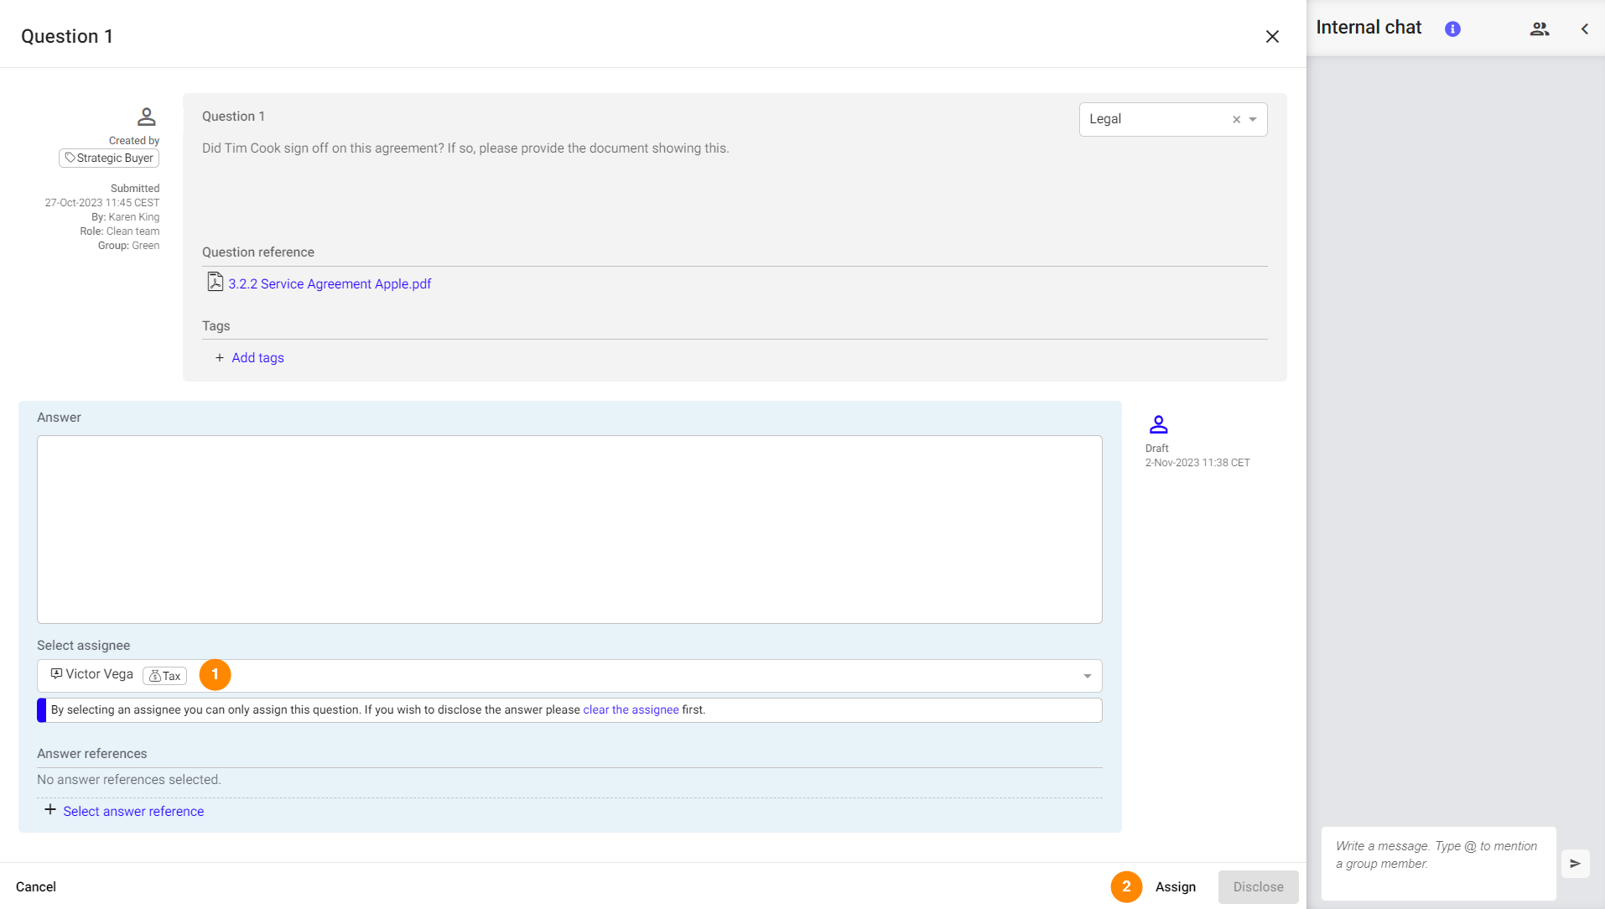This screenshot has width=1605, height=909.
Task: Click the Internal chat info icon
Action: 1452,29
